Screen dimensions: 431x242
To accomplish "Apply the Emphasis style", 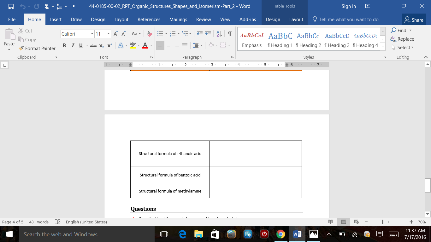I will [x=252, y=39].
